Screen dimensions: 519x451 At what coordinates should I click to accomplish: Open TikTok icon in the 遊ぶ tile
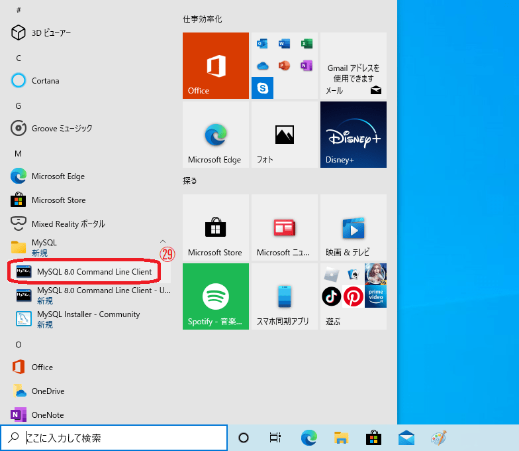click(331, 296)
